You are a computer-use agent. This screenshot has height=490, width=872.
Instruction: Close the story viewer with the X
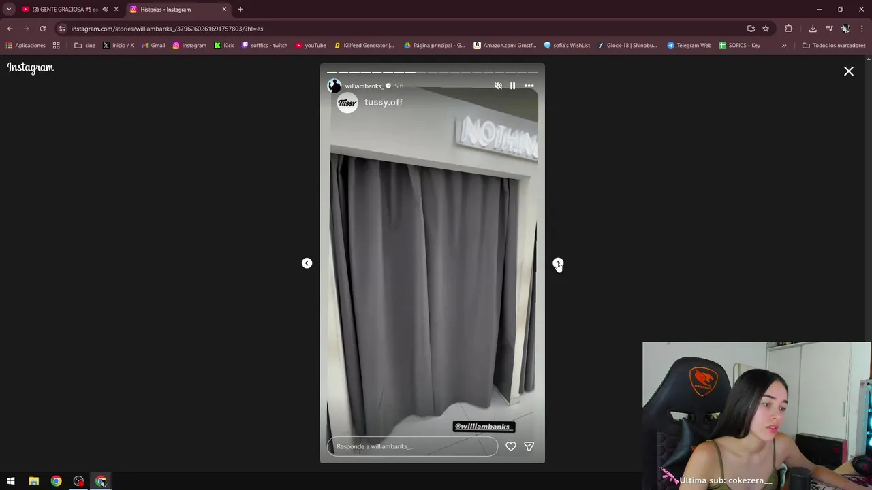coord(849,71)
